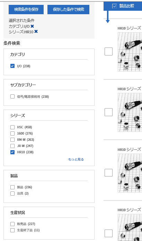Check the 信号/電源接続用 subcategory checkbox
This screenshot has height=241, width=142.
pyautogui.click(x=12, y=96)
